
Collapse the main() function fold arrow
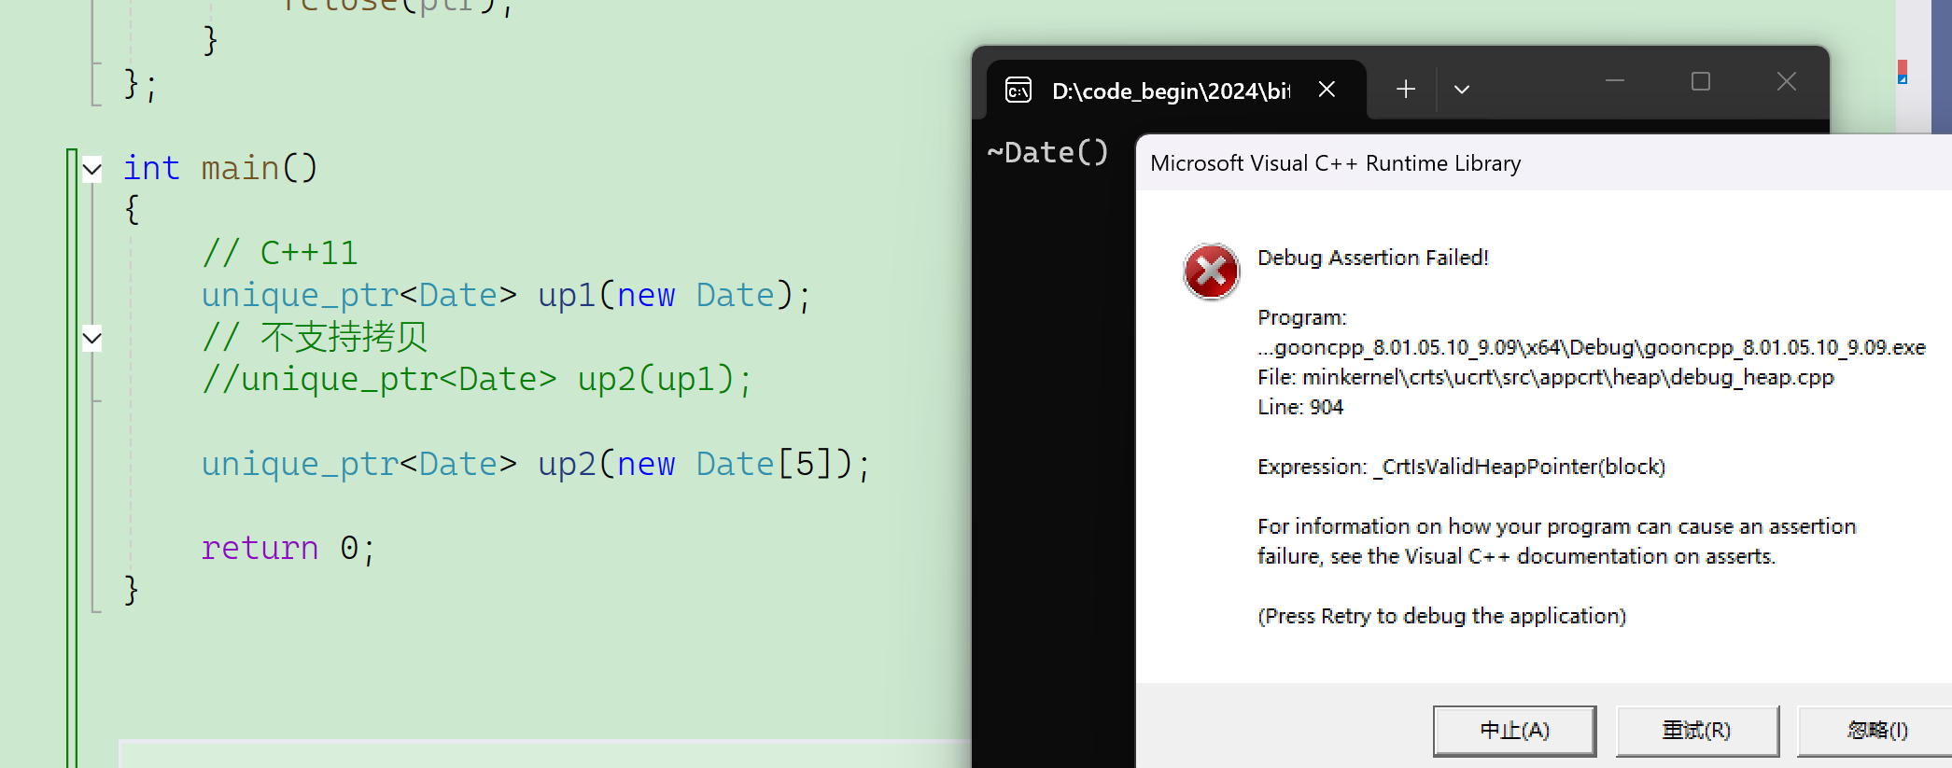coord(91,170)
